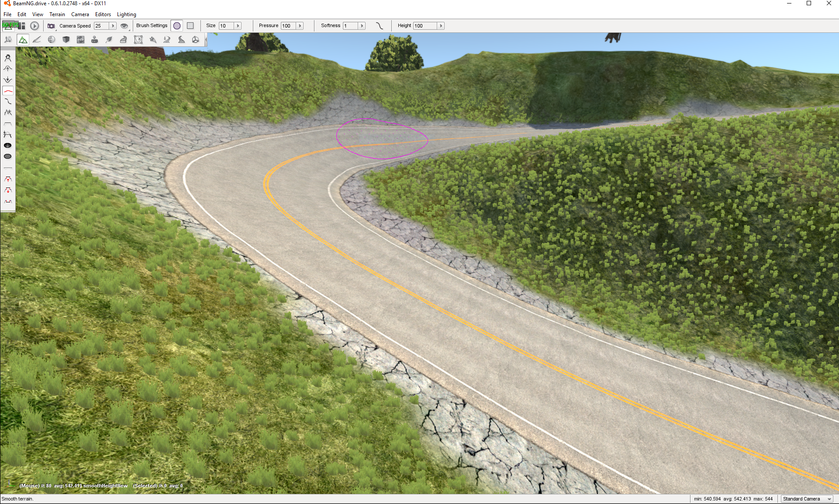Toggle the circle brush shape
Image resolution: width=839 pixels, height=504 pixels.
pos(177,26)
